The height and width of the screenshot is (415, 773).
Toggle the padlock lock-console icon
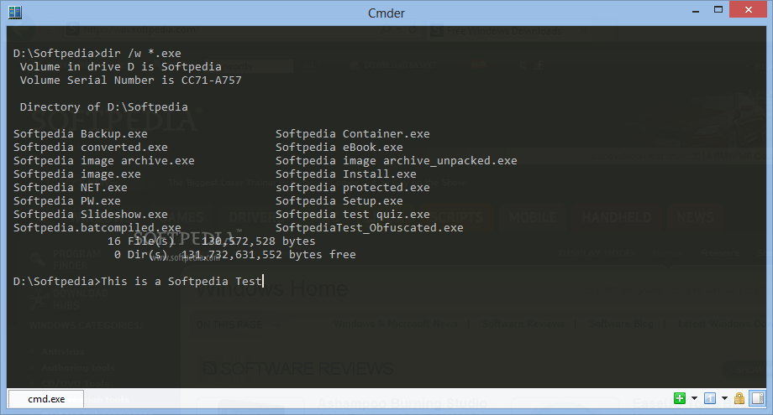click(739, 398)
